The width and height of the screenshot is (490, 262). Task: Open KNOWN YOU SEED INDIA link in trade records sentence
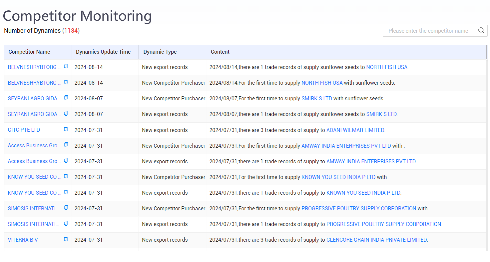click(x=363, y=193)
